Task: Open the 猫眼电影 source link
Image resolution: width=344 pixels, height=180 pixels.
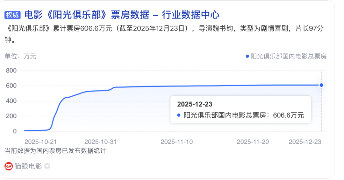Action: (x=28, y=166)
